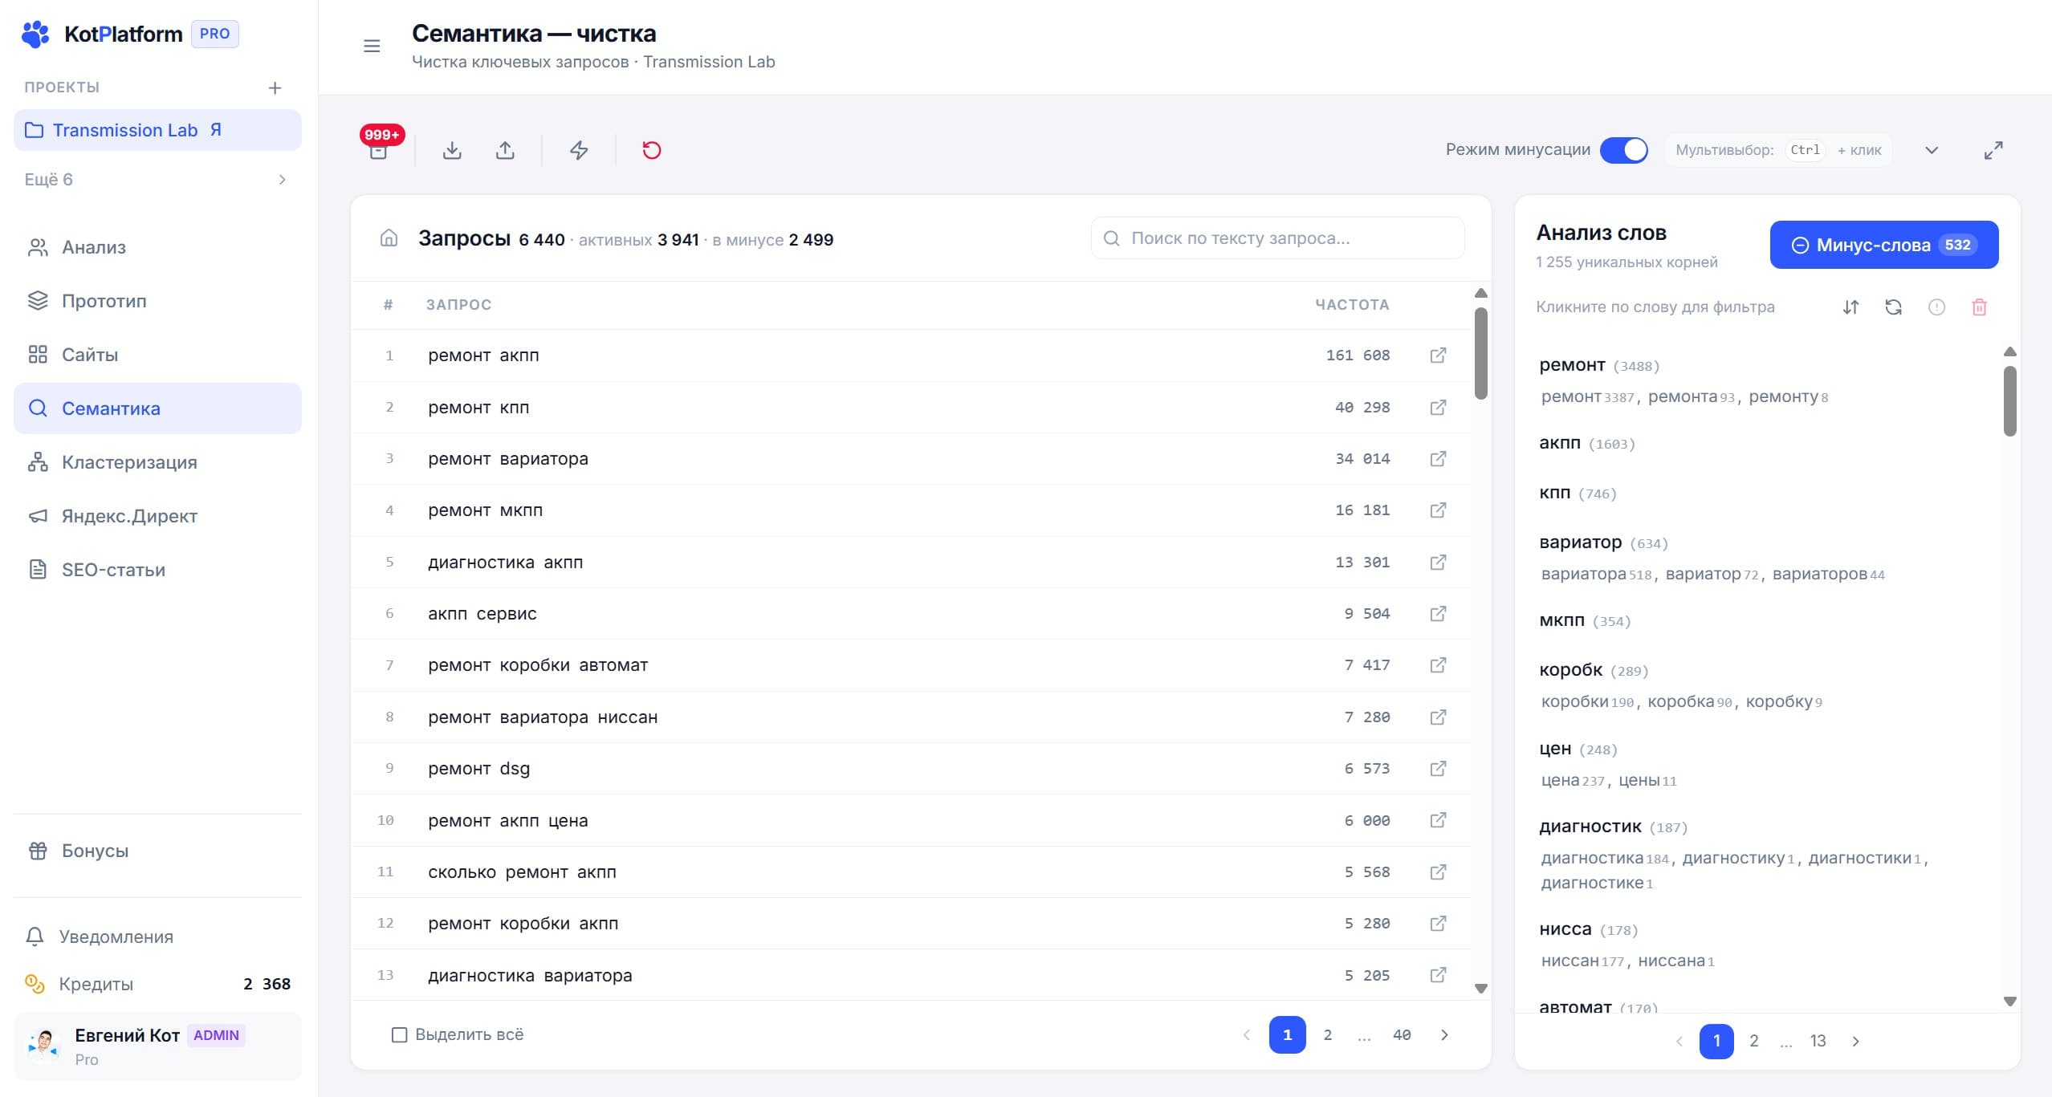Open external link for ремонт кпп row
The width and height of the screenshot is (2052, 1097).
tap(1438, 408)
